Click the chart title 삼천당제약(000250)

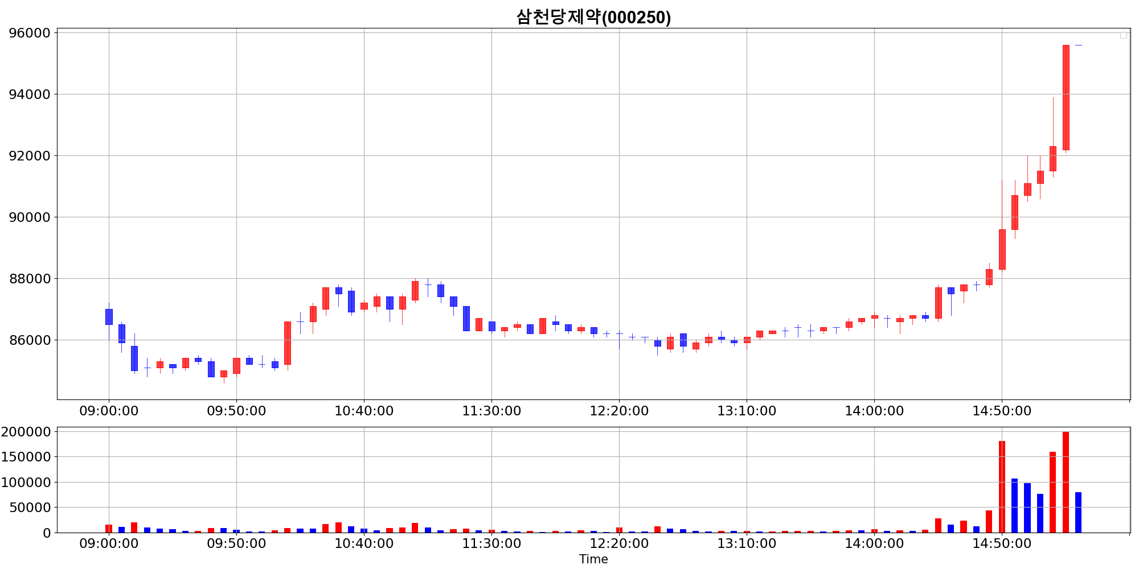tap(593, 17)
